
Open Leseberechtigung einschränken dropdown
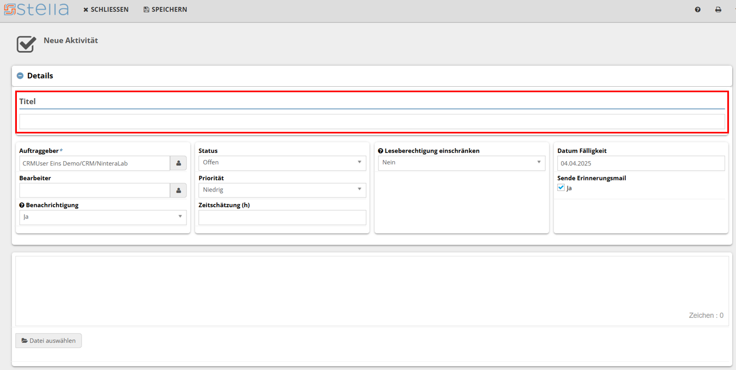click(x=461, y=163)
